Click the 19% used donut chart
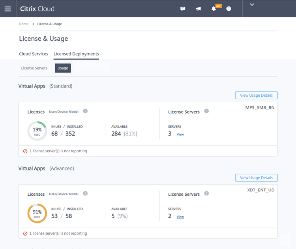Screen dimensions: 296x249 click(x=37, y=131)
